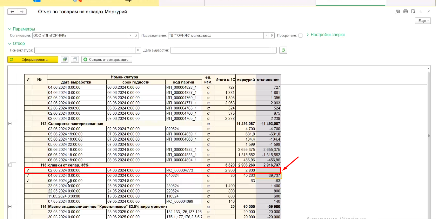The width and height of the screenshot is (436, 219).
Task: Check all rows with the green tick icon
Action: click(x=65, y=59)
